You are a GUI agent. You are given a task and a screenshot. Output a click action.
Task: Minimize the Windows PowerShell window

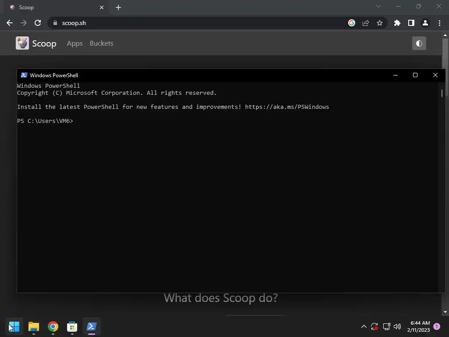coord(396,75)
